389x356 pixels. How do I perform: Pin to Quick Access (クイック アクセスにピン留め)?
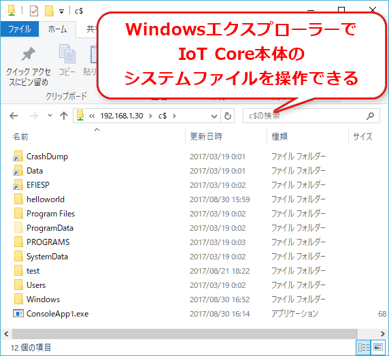[x=29, y=66]
